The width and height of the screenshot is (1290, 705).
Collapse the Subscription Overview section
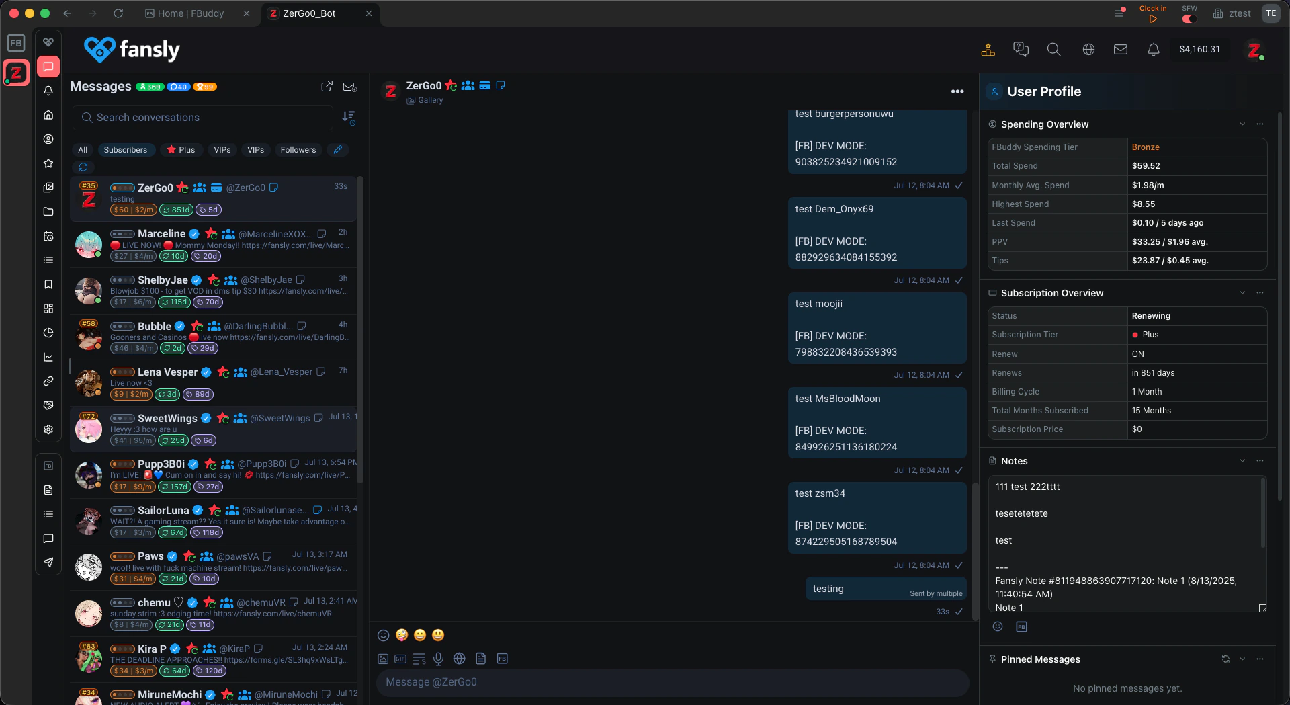coord(1242,292)
